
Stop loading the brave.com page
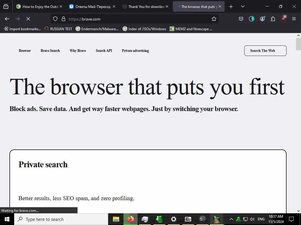[x=28, y=19]
